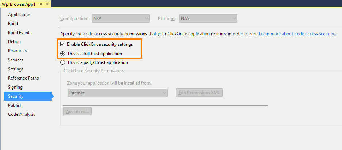This screenshot has width=342, height=150.
Task: Open the Platform dropdown
Action: pos(208,18)
